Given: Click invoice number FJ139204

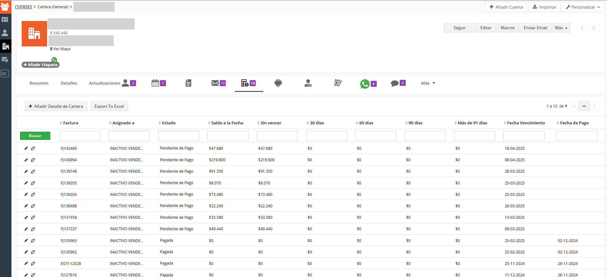Looking at the screenshot, I should [69, 194].
